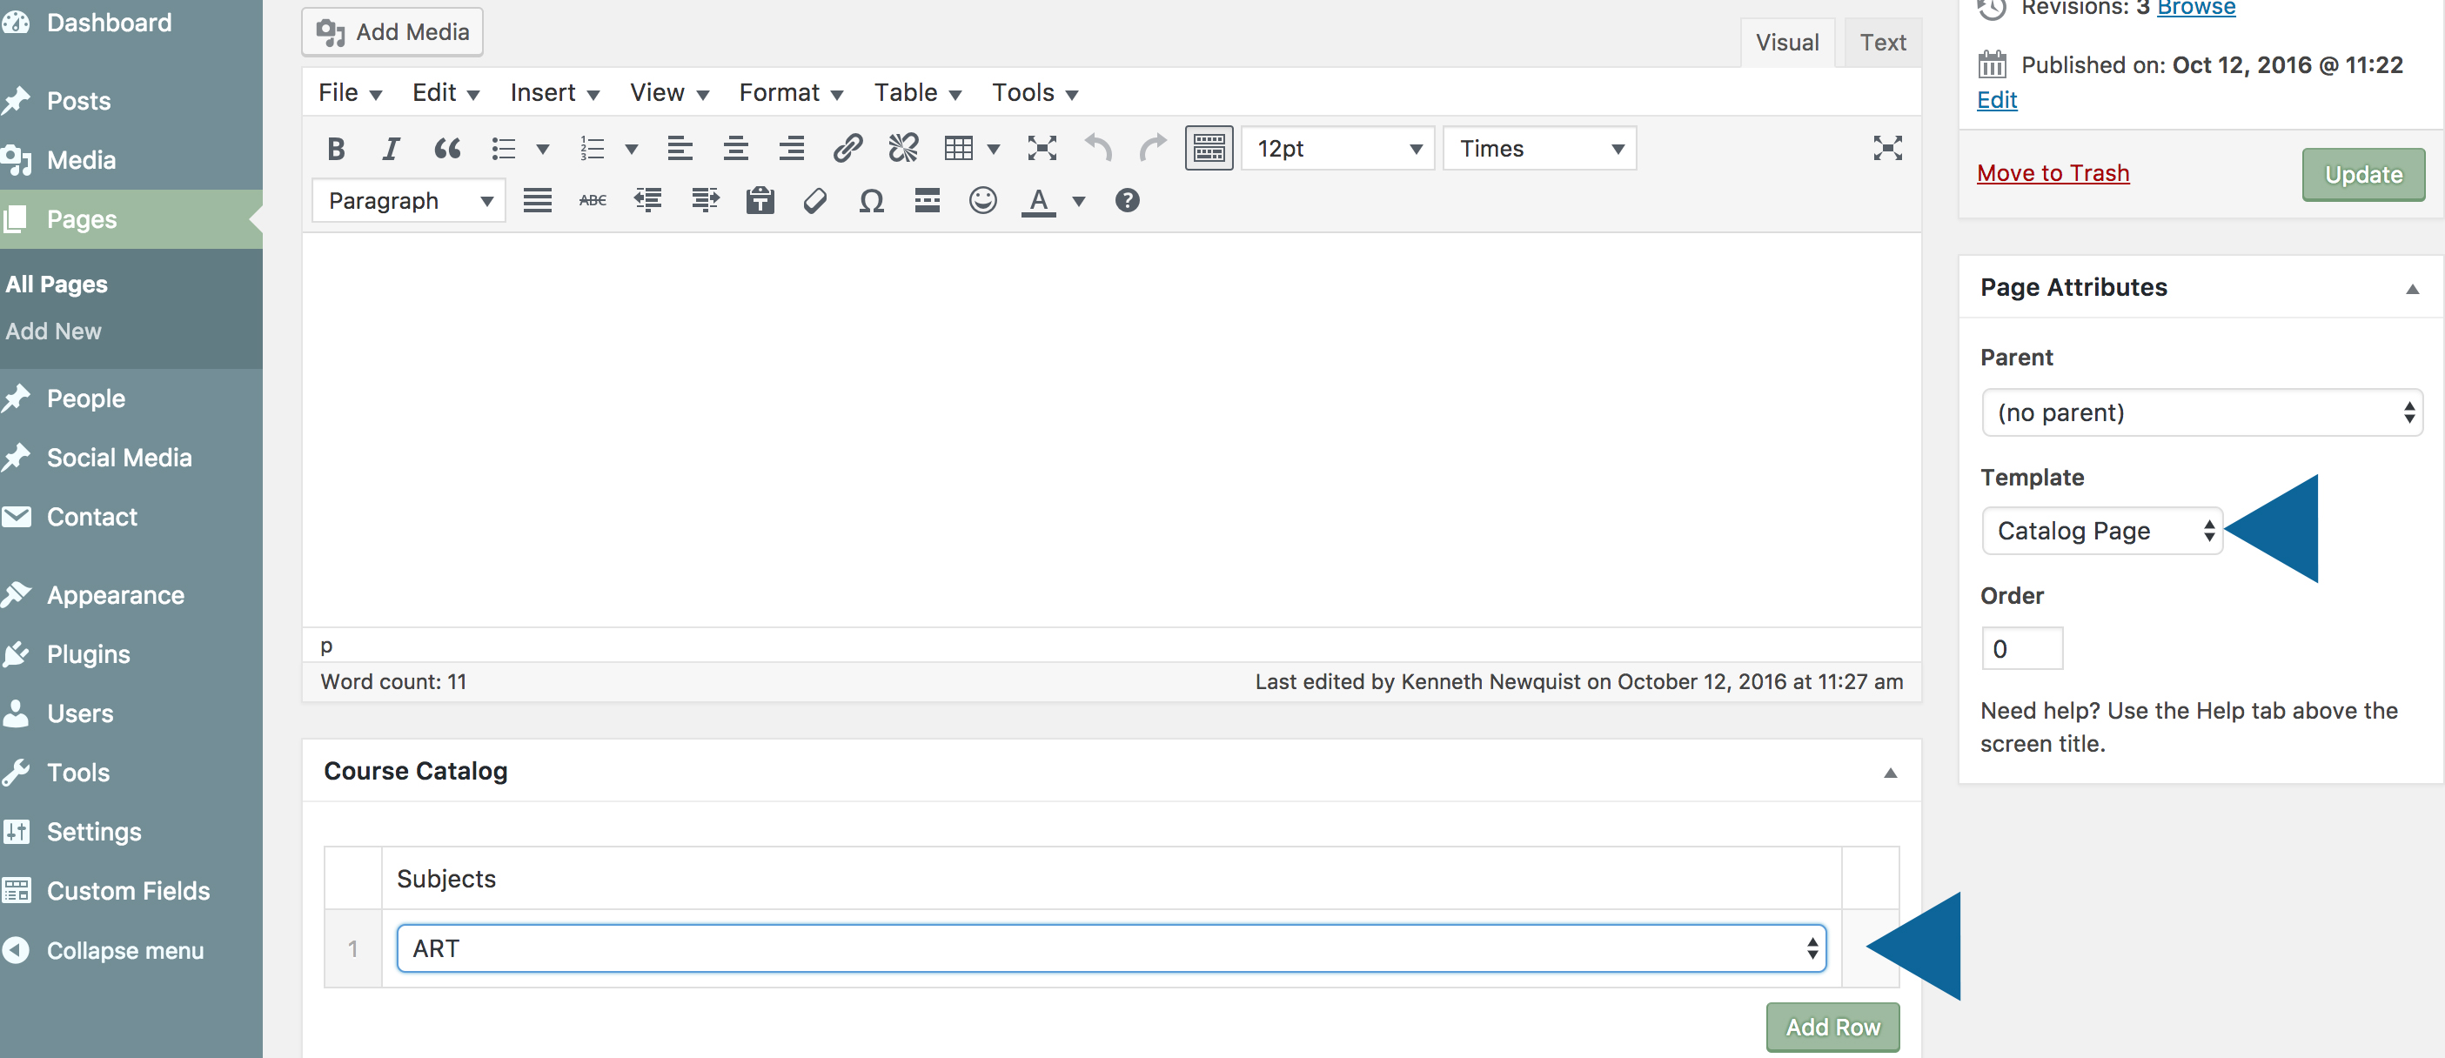
Task: Go to Add New under Pages
Action: coord(53,331)
